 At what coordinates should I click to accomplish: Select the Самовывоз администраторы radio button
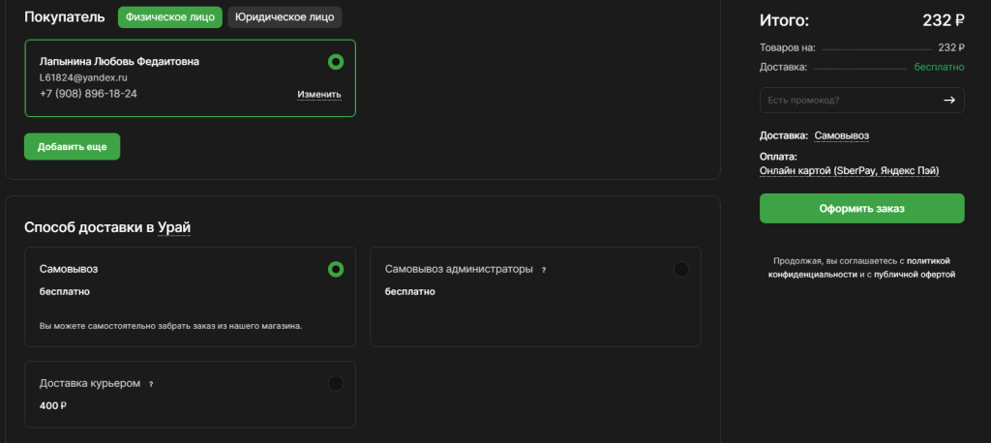pos(681,269)
